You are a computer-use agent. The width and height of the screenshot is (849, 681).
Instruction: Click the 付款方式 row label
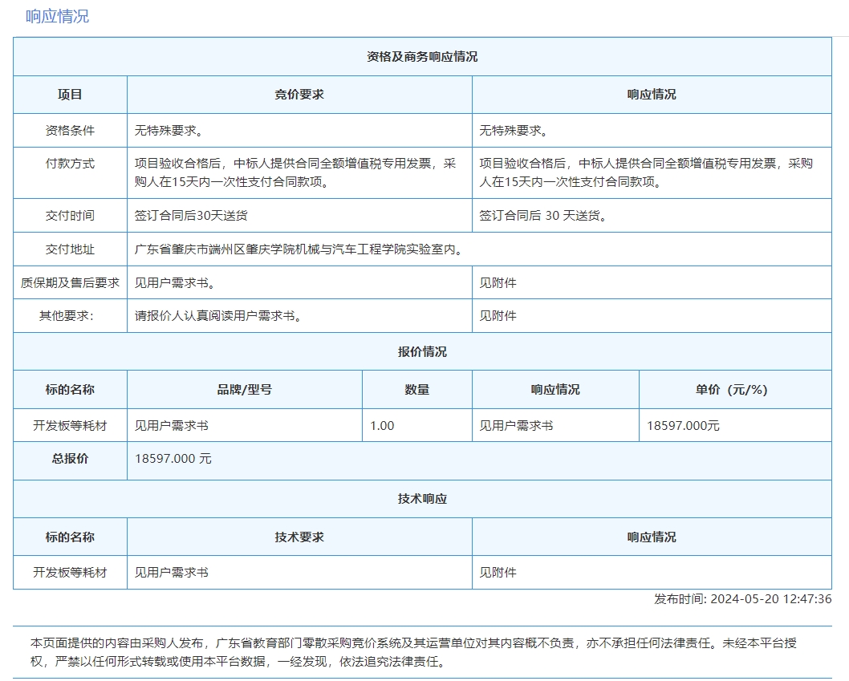(x=70, y=164)
